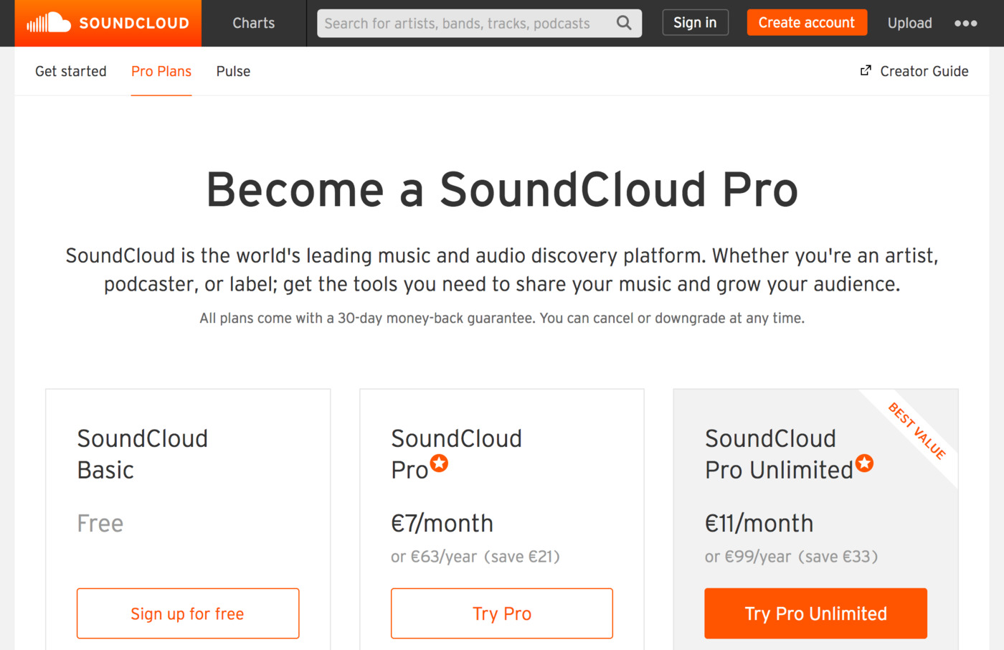Choose Try Pro Unlimited
1004x650 pixels.
coord(815,613)
